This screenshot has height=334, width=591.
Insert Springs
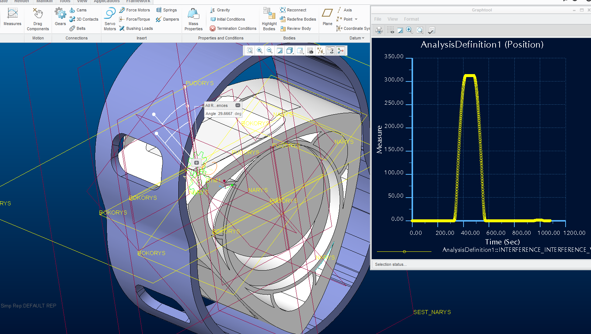click(167, 10)
